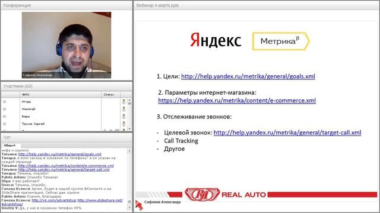Click '3. Отслеживание звонков:' heading on slide

pos(194,117)
